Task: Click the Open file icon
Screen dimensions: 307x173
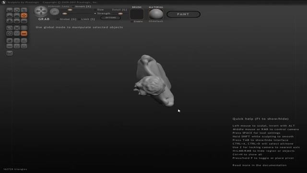Action: tap(17, 46)
